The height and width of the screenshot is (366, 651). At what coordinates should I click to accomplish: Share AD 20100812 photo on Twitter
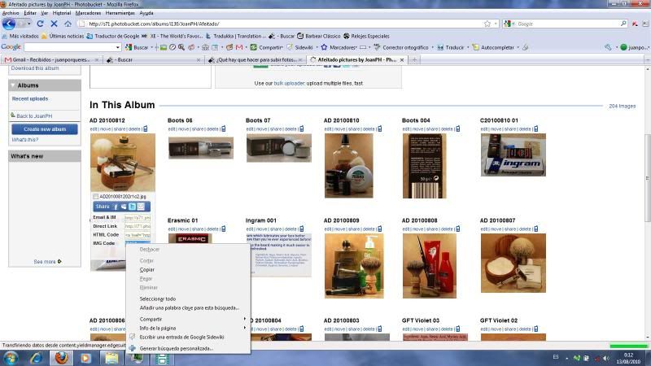[x=133, y=207]
